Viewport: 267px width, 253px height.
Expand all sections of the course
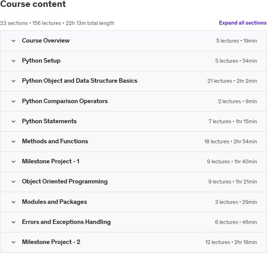[242, 23]
